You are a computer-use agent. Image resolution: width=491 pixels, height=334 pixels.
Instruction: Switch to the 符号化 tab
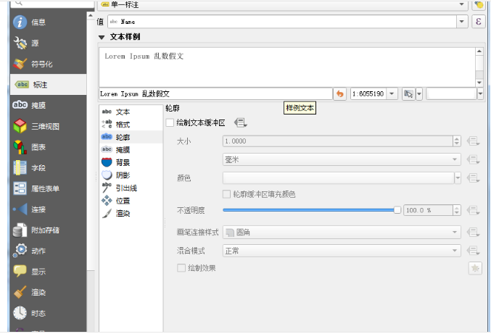[48, 64]
